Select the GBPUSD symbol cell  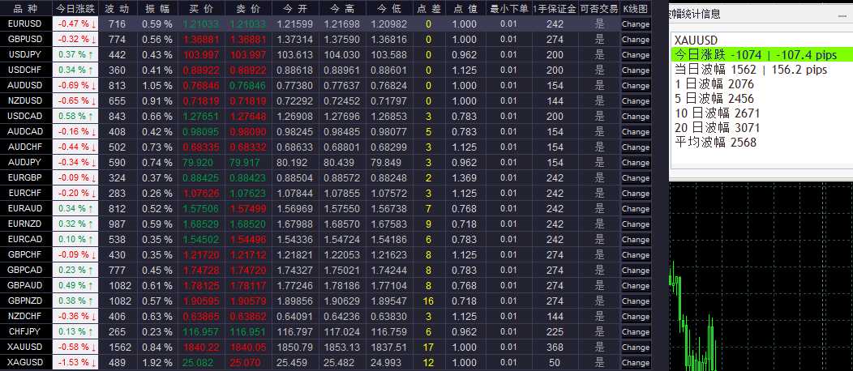pyautogui.click(x=26, y=39)
